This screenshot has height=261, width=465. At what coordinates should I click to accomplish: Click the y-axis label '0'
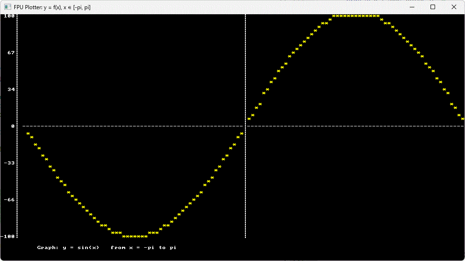(13, 126)
